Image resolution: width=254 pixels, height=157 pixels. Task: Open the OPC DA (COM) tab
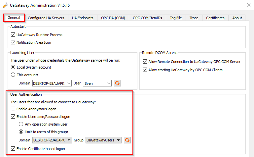113,18
